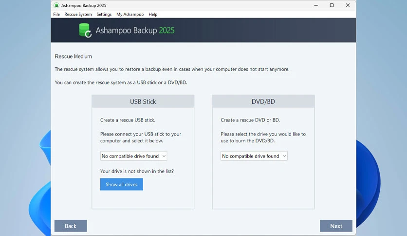This screenshot has height=236, width=407.
Task: Click 'The rescue system allows you to restore' sentence
Action: point(172,69)
